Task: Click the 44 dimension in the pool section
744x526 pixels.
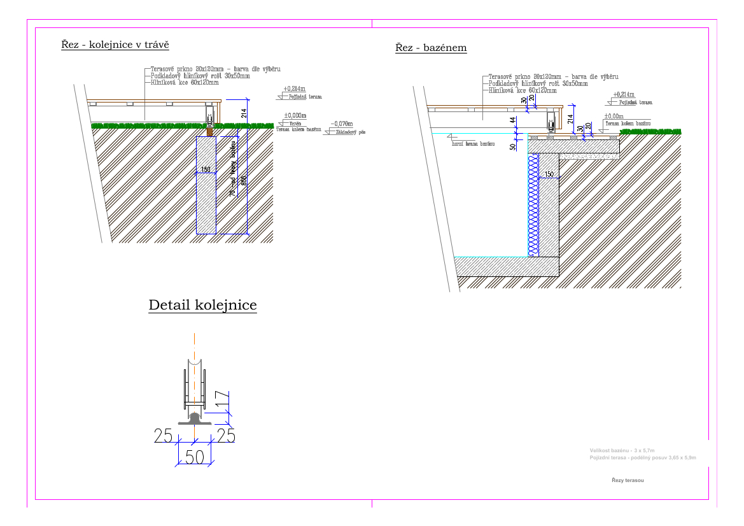Action: click(513, 120)
